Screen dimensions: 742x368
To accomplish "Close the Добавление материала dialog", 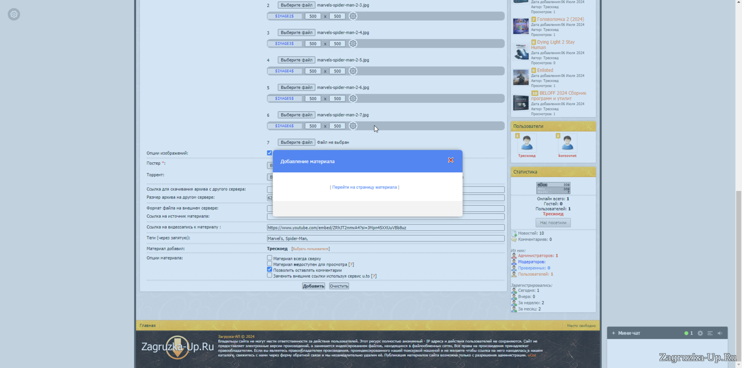I will pyautogui.click(x=451, y=160).
